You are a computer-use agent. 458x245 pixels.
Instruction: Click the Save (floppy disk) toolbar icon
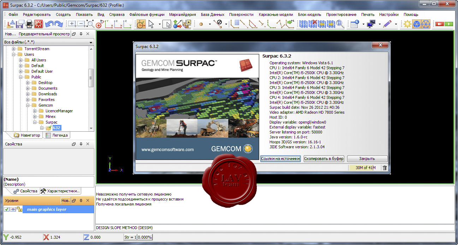pyautogui.click(x=20, y=24)
